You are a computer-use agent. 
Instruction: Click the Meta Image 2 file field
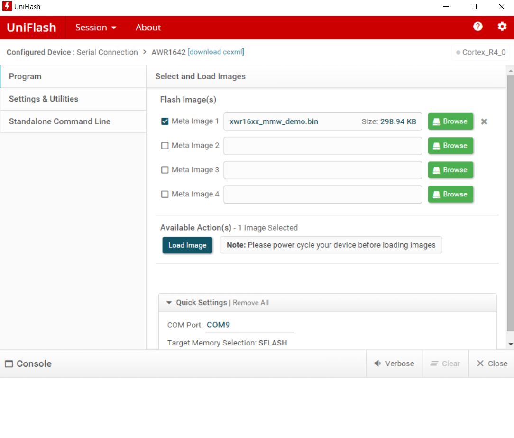tap(322, 146)
